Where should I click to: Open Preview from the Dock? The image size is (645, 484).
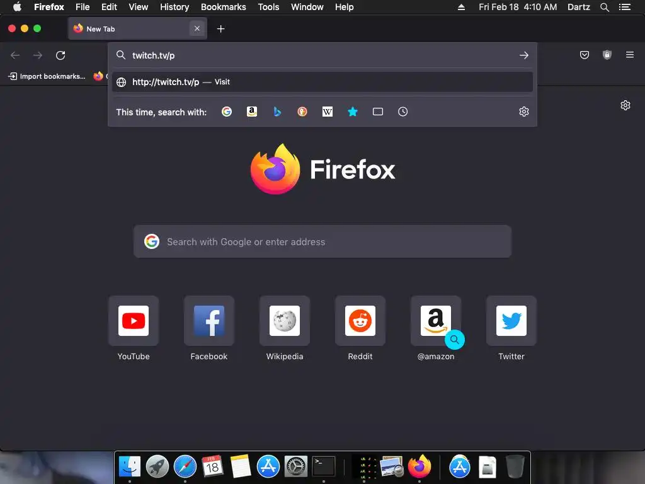(x=392, y=467)
